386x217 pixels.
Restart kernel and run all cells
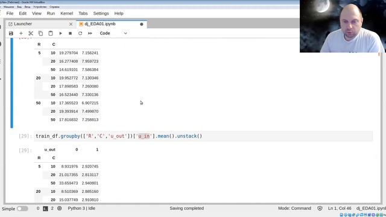point(90,33)
